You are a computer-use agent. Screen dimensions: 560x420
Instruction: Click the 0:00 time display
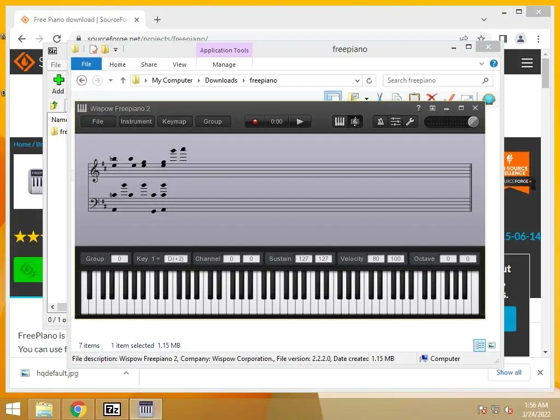276,122
